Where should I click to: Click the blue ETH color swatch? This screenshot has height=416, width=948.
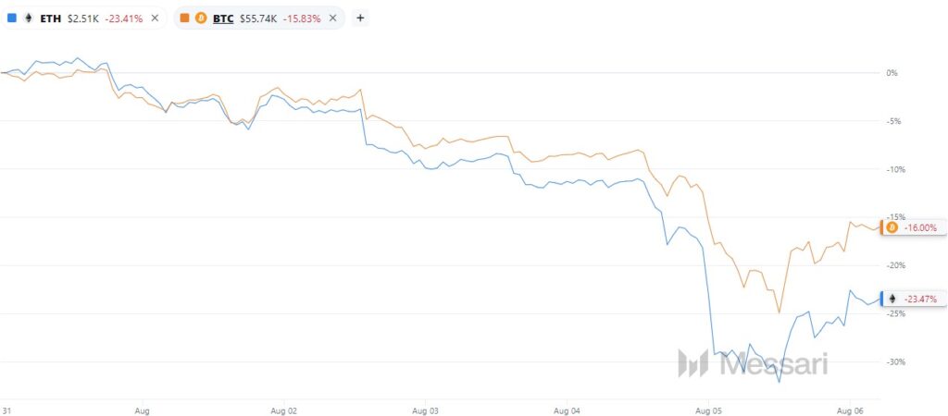(x=11, y=18)
